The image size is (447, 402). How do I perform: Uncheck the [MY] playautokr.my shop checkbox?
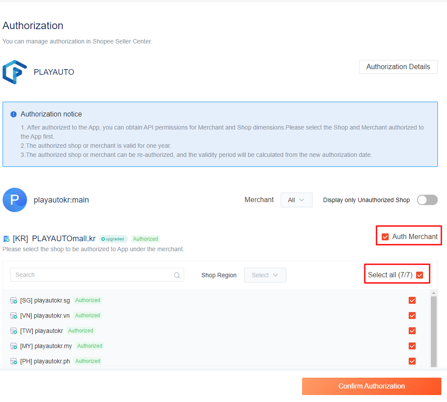pos(412,346)
